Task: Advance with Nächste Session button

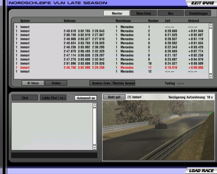Action: pos(124,83)
